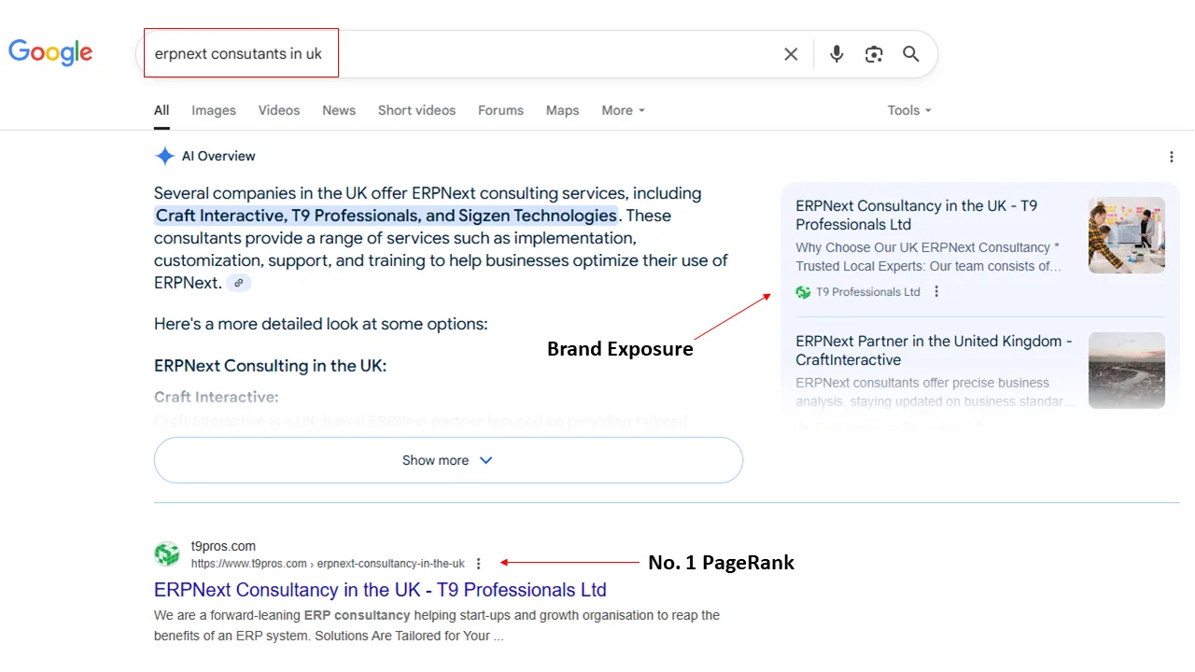This screenshot has height=672, width=1195.
Task: Open Google Lens image search icon
Action: pos(874,54)
